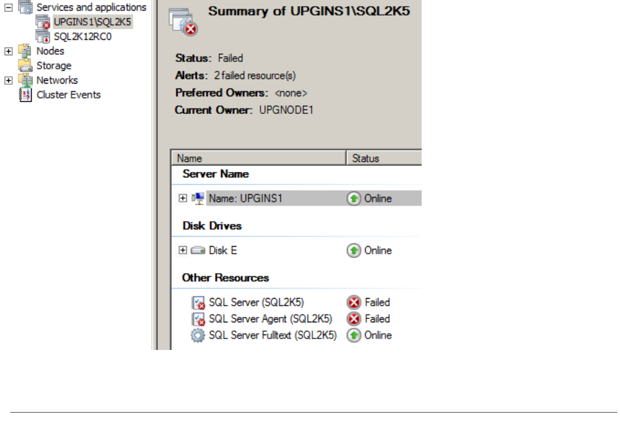The width and height of the screenshot is (620, 443).
Task: Click the Server Name group heading
Action: point(215,174)
